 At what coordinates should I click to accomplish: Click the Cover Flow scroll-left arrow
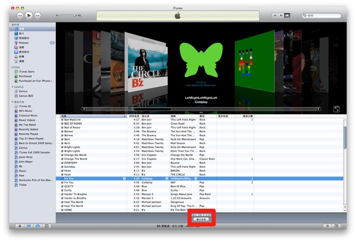84,109
